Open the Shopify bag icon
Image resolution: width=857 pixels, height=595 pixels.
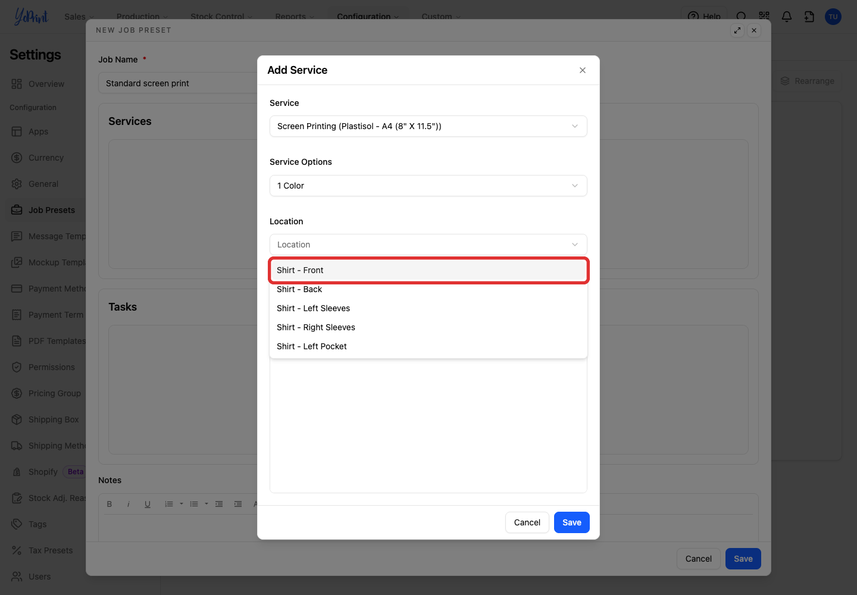pyautogui.click(x=17, y=472)
